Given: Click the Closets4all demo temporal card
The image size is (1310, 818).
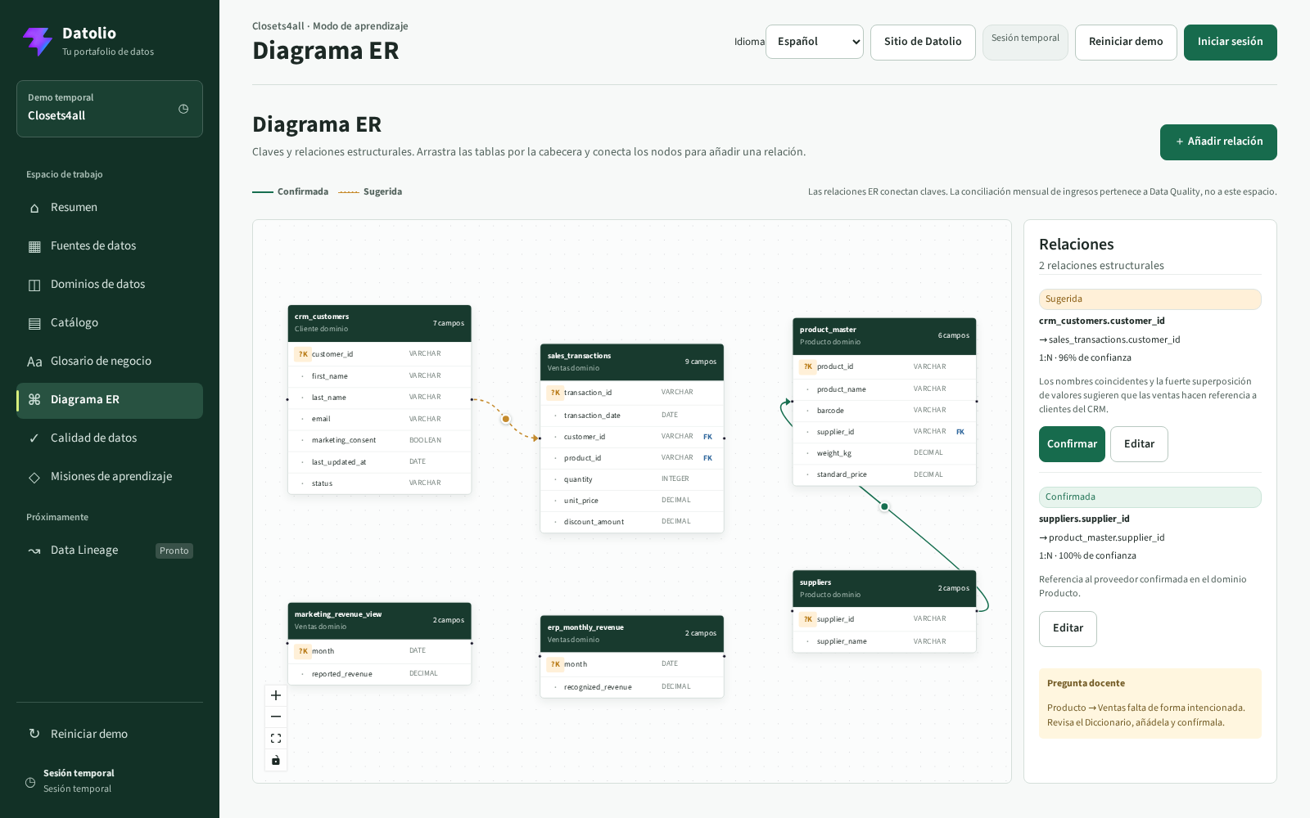Looking at the screenshot, I should [110, 109].
